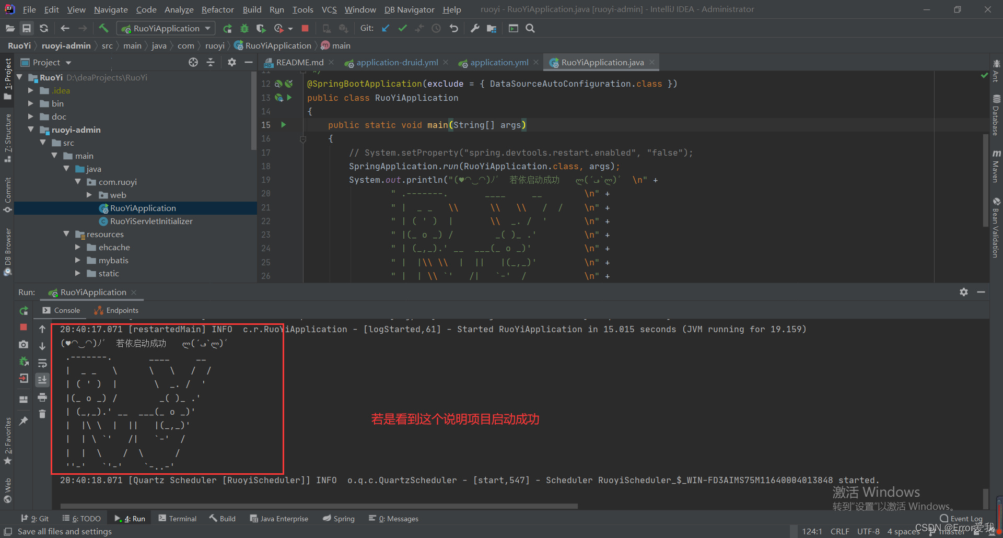
Task: Open 9: Git tool window
Action: pos(34,519)
